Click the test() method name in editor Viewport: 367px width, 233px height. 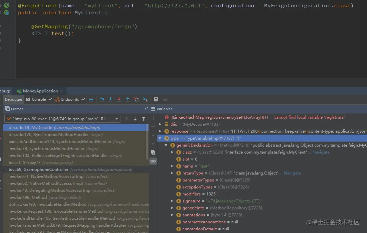tap(58, 34)
